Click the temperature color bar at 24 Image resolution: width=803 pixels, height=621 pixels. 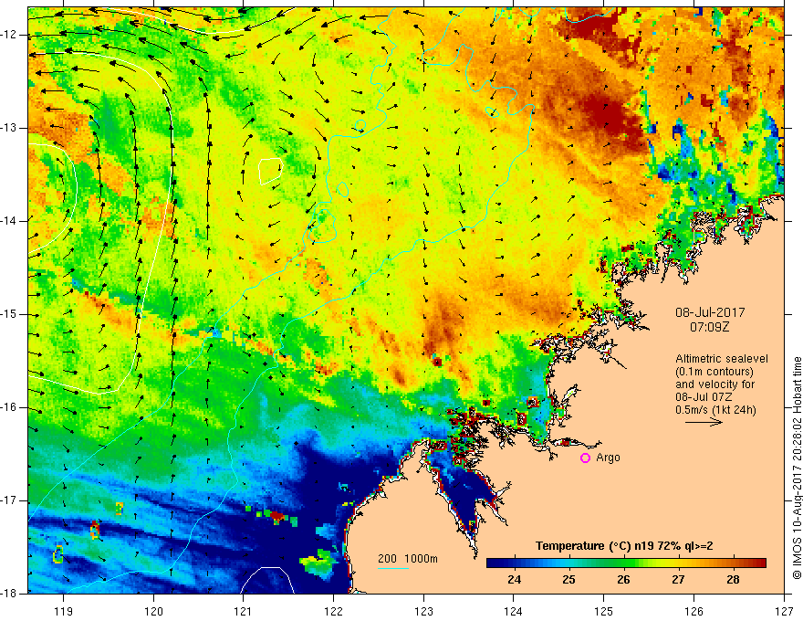pos(515,563)
